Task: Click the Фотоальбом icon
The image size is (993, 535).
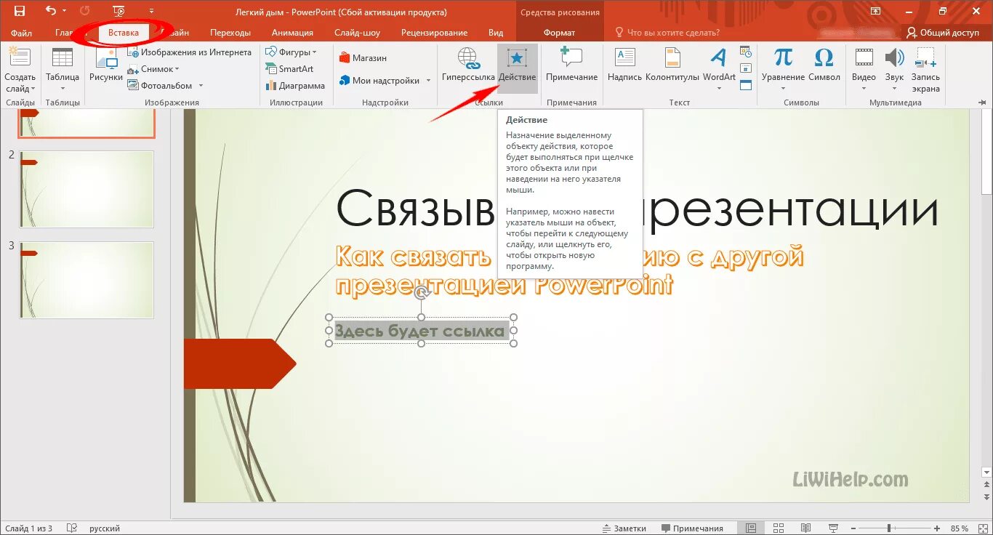Action: pyautogui.click(x=134, y=86)
